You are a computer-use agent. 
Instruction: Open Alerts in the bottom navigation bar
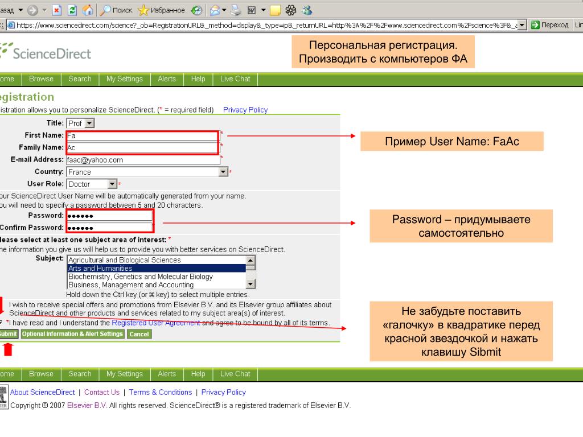[x=167, y=374]
